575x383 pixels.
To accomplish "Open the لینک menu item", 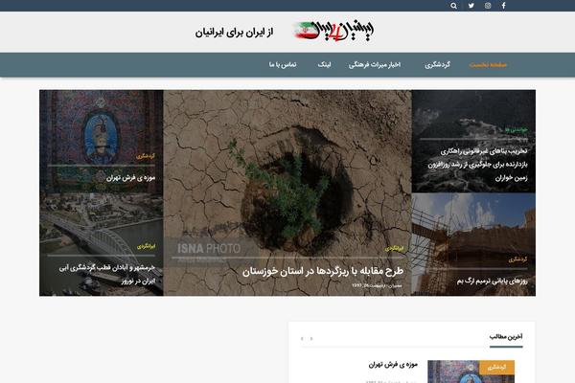I will (x=324, y=65).
